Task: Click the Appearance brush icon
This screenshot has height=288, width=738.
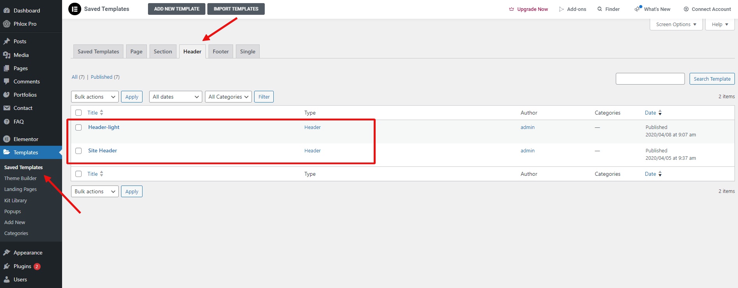Action: coord(7,253)
